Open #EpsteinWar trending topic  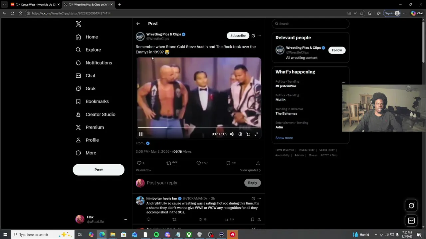(x=286, y=86)
